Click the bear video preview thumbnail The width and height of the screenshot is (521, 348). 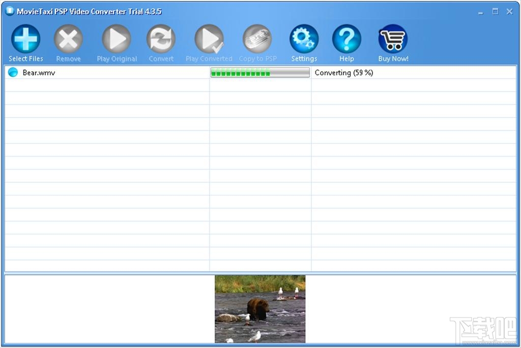click(x=260, y=308)
